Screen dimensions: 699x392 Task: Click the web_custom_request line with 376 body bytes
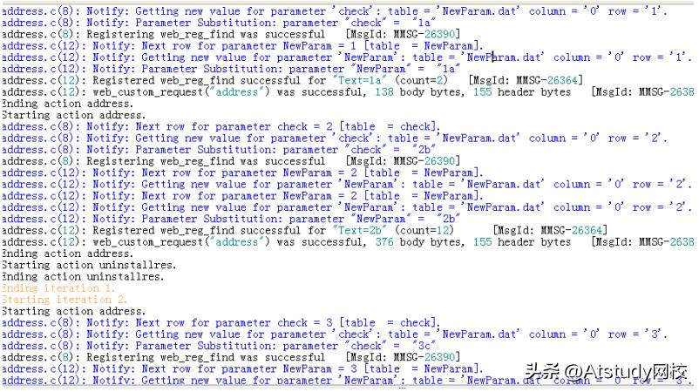click(x=348, y=242)
